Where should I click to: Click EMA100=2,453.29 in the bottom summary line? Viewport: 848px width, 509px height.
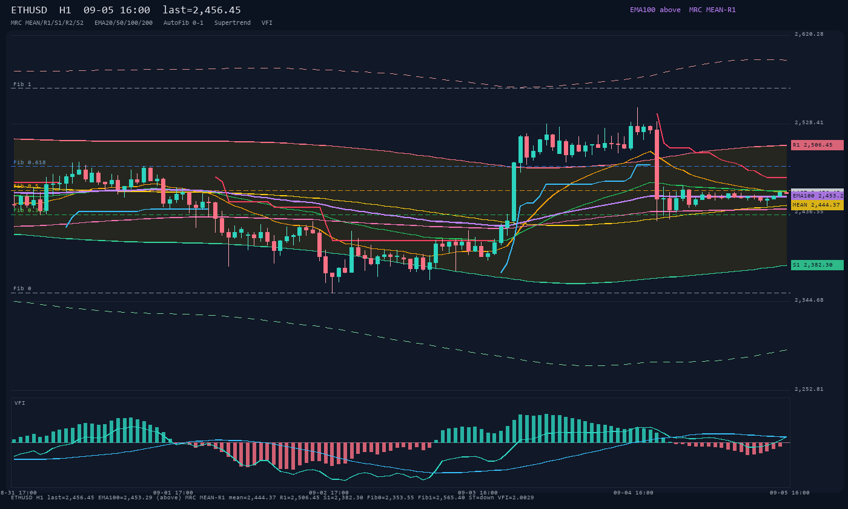pyautogui.click(x=125, y=497)
